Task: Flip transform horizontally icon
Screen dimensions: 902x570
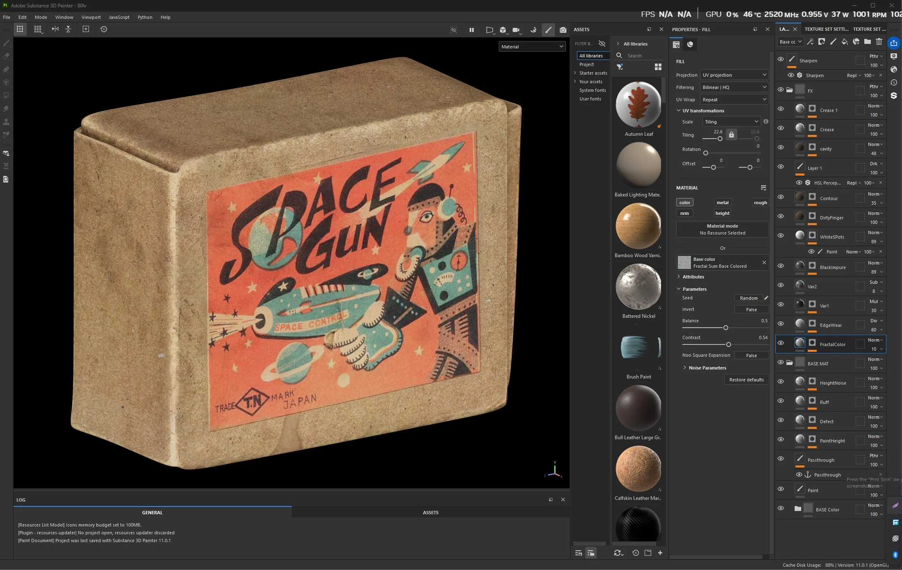Action: [55, 29]
